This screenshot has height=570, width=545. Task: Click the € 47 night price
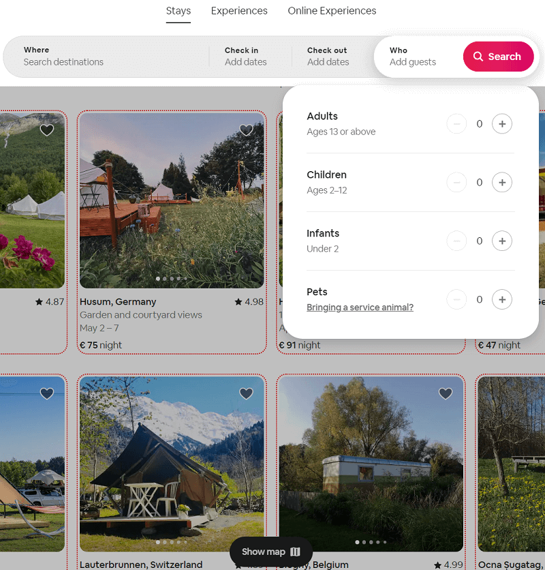pos(499,345)
